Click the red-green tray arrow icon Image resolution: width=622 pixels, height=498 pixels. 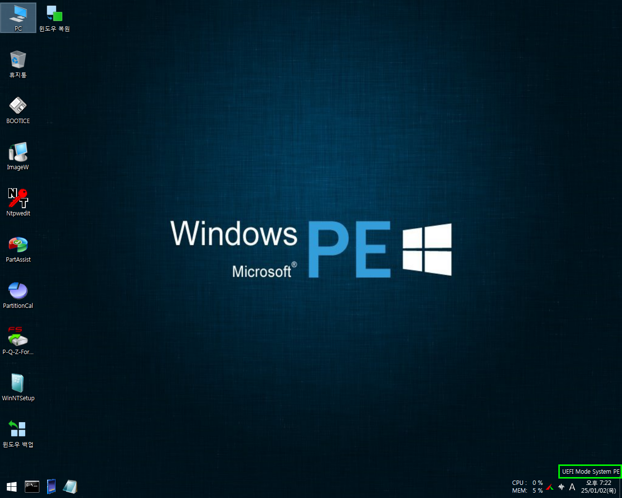click(550, 487)
